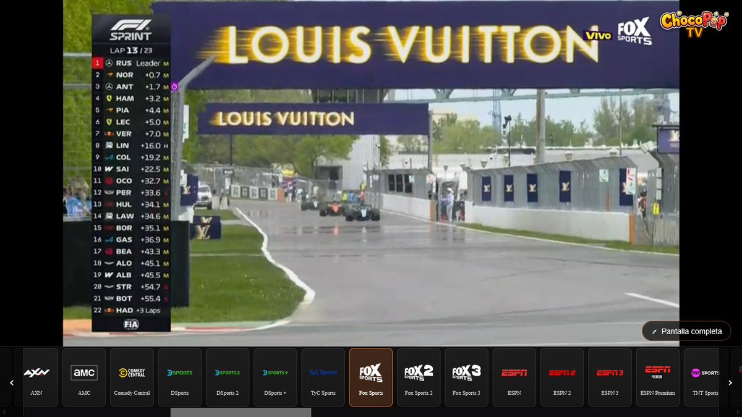
Task: Open the ESPN 3 channel
Action: (x=610, y=377)
